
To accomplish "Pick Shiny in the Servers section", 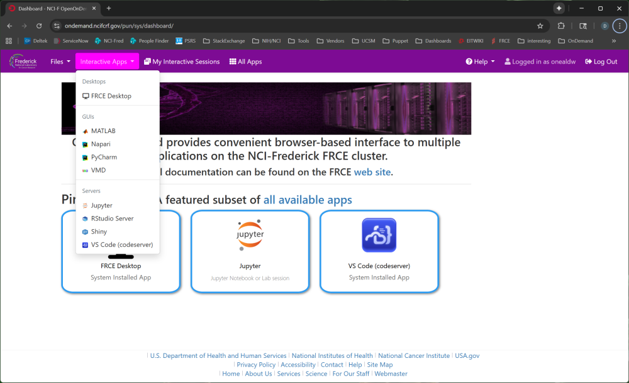I will (99, 232).
